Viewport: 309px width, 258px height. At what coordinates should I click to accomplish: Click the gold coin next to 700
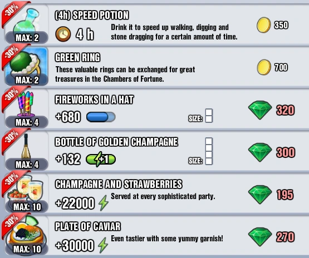coord(264,67)
